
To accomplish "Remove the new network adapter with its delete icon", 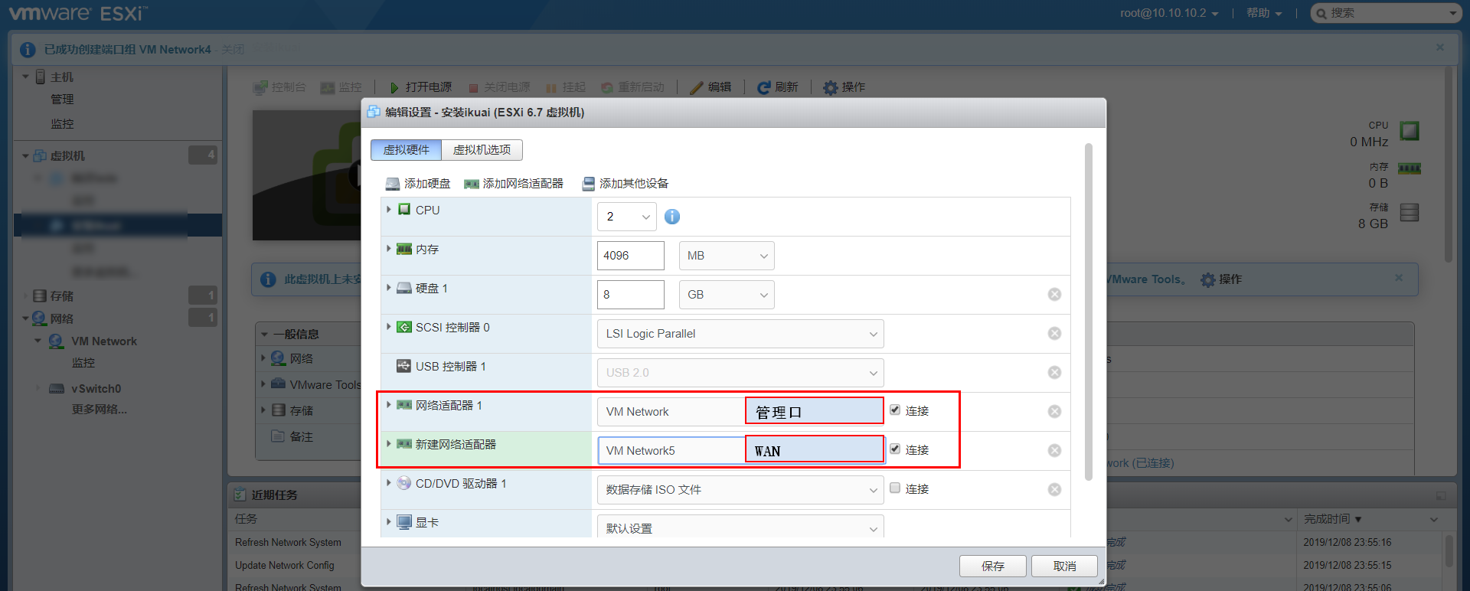I will click(1054, 451).
